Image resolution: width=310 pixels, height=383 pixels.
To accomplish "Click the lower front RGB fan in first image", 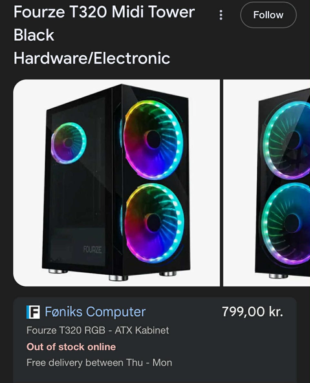I will click(x=154, y=223).
